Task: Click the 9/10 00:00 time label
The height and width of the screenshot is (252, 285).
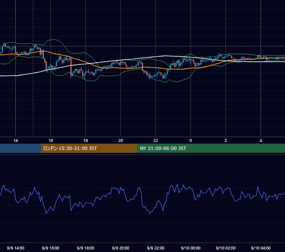Action: 191,248
